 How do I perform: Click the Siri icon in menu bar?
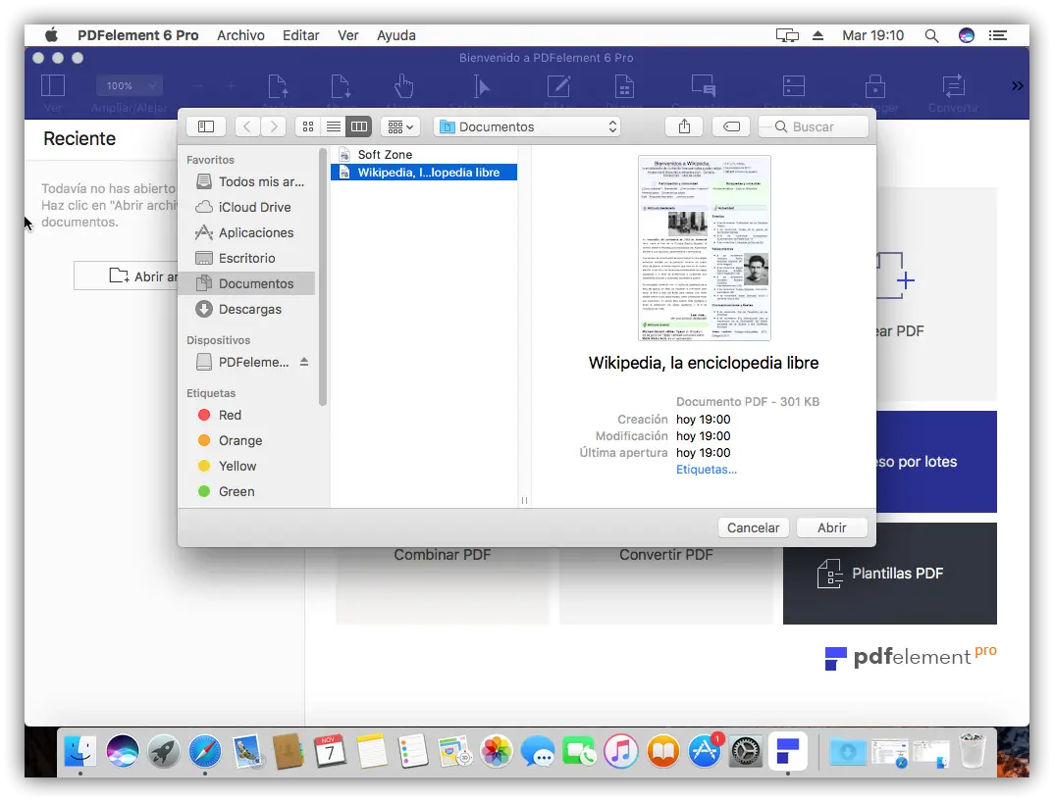tap(967, 35)
